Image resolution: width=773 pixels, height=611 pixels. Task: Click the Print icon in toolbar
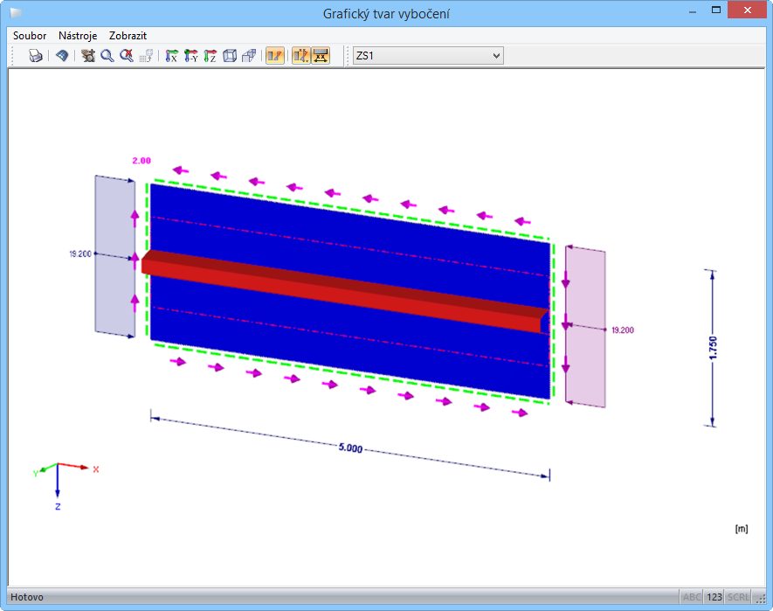[x=36, y=55]
